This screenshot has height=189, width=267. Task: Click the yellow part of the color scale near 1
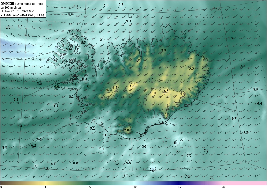pos(45,183)
